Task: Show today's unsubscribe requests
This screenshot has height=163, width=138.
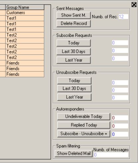Action: 74,81
